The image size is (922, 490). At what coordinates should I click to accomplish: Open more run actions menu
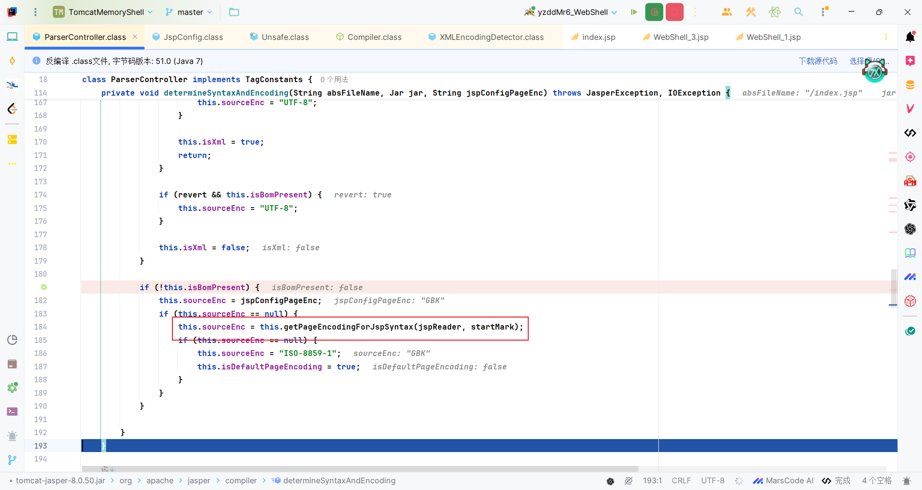(x=695, y=12)
